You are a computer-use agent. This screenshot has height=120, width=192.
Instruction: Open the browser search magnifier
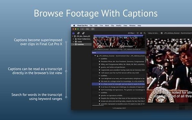pos(145,33)
